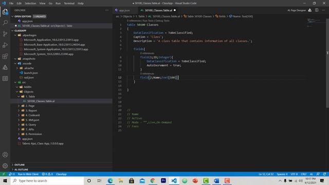Open File Explorer from taskbar

(121, 180)
